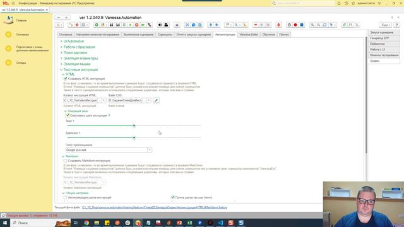Toggle the 'Создавать HTML инструкции' checkbox
This screenshot has height=227, width=404.
tap(66, 78)
